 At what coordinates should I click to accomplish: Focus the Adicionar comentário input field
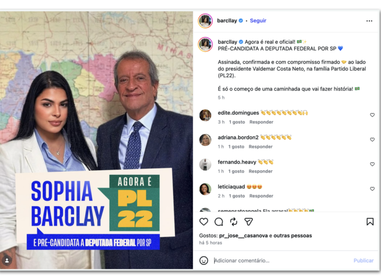(282, 260)
